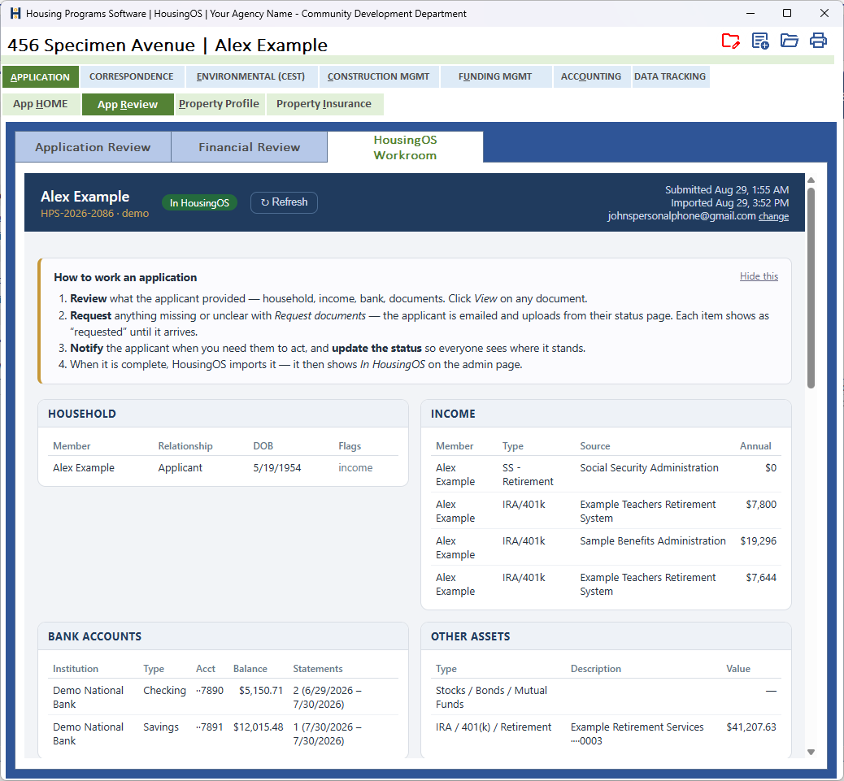This screenshot has height=781, width=844.
Task: Switch to the CORRESPONDENCE tab
Action: (132, 77)
